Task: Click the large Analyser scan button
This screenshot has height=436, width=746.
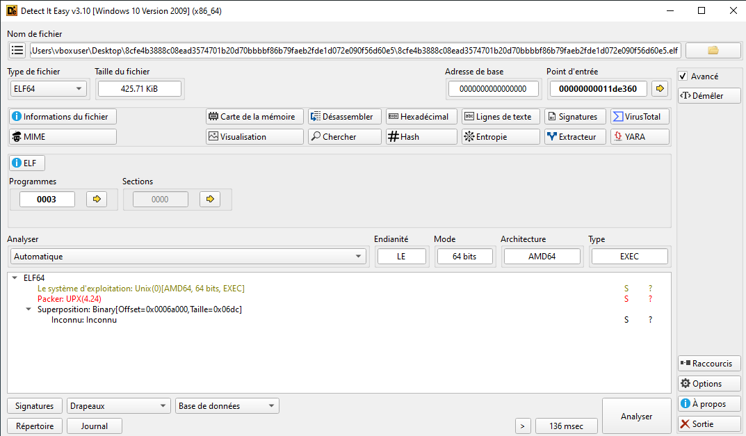Action: tap(637, 416)
